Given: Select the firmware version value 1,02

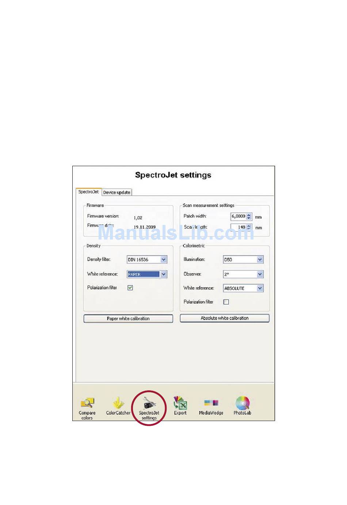Looking at the screenshot, I should tap(138, 218).
